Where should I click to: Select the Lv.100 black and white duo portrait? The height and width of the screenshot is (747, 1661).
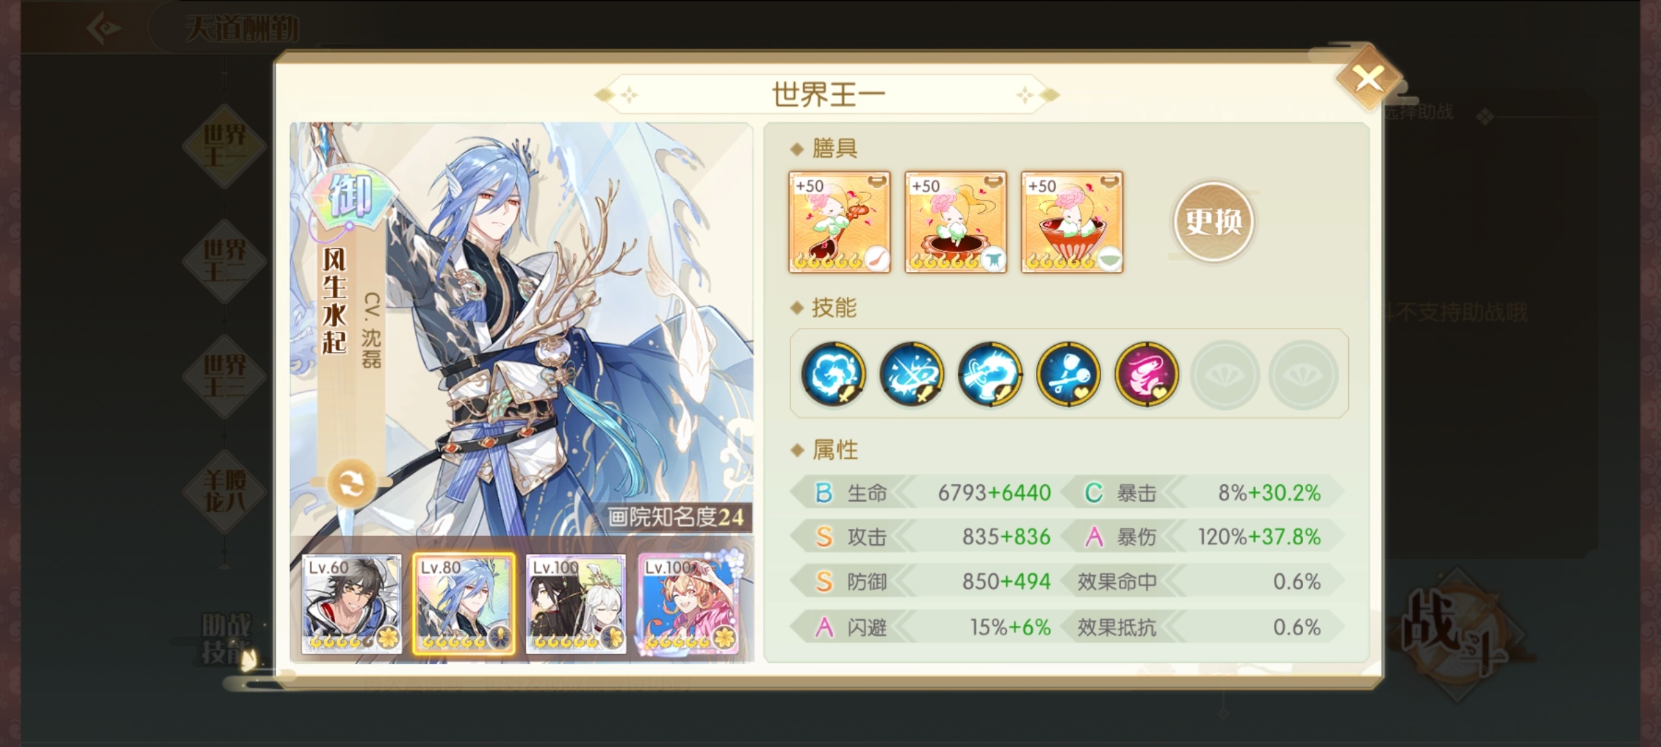tap(576, 604)
